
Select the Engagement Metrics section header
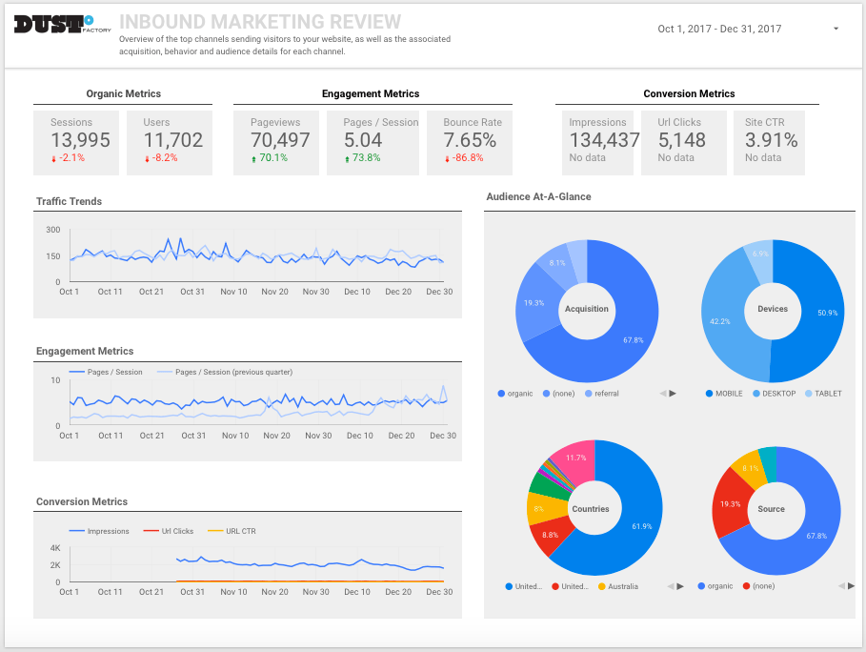click(x=371, y=93)
